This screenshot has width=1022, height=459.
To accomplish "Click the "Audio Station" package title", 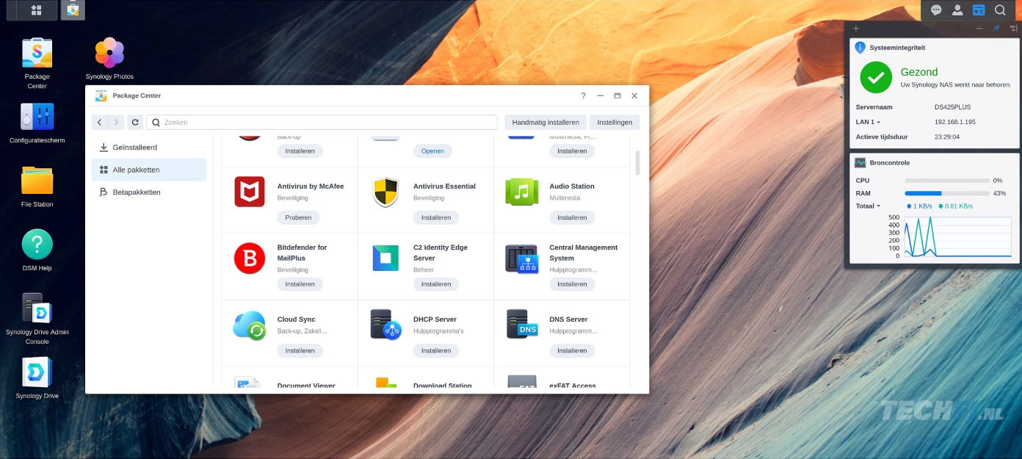I will (572, 187).
